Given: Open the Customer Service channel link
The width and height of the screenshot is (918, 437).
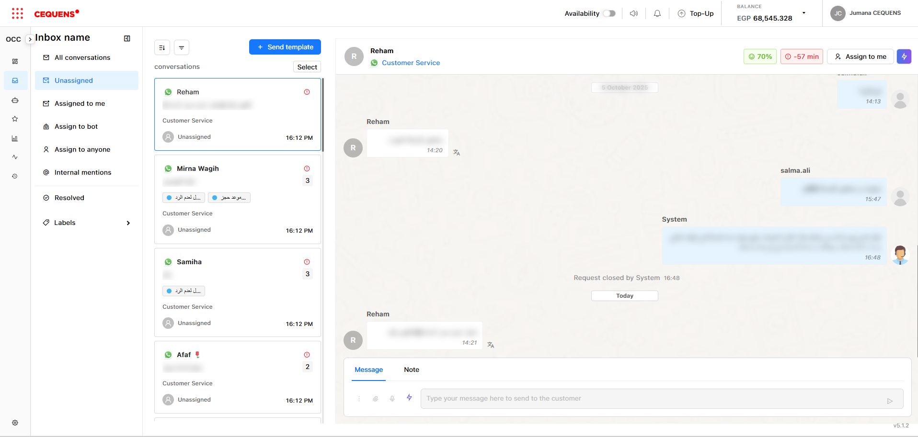Looking at the screenshot, I should [x=411, y=63].
